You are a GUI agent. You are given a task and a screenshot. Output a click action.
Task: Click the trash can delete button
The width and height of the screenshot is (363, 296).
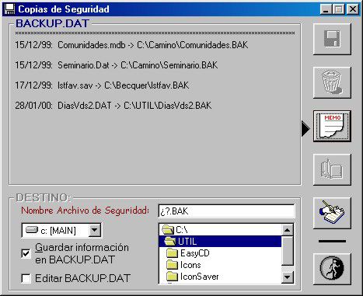pyautogui.click(x=332, y=82)
